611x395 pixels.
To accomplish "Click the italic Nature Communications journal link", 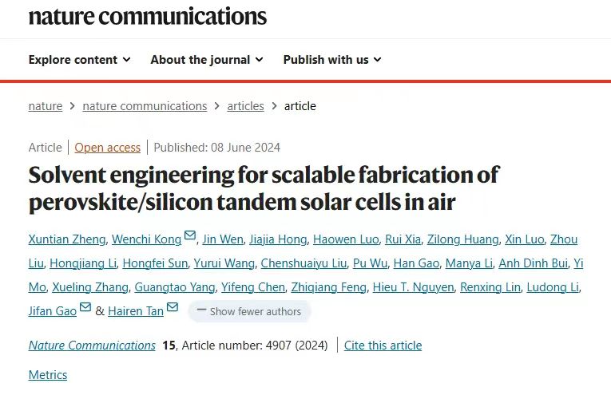I will 92,346.
